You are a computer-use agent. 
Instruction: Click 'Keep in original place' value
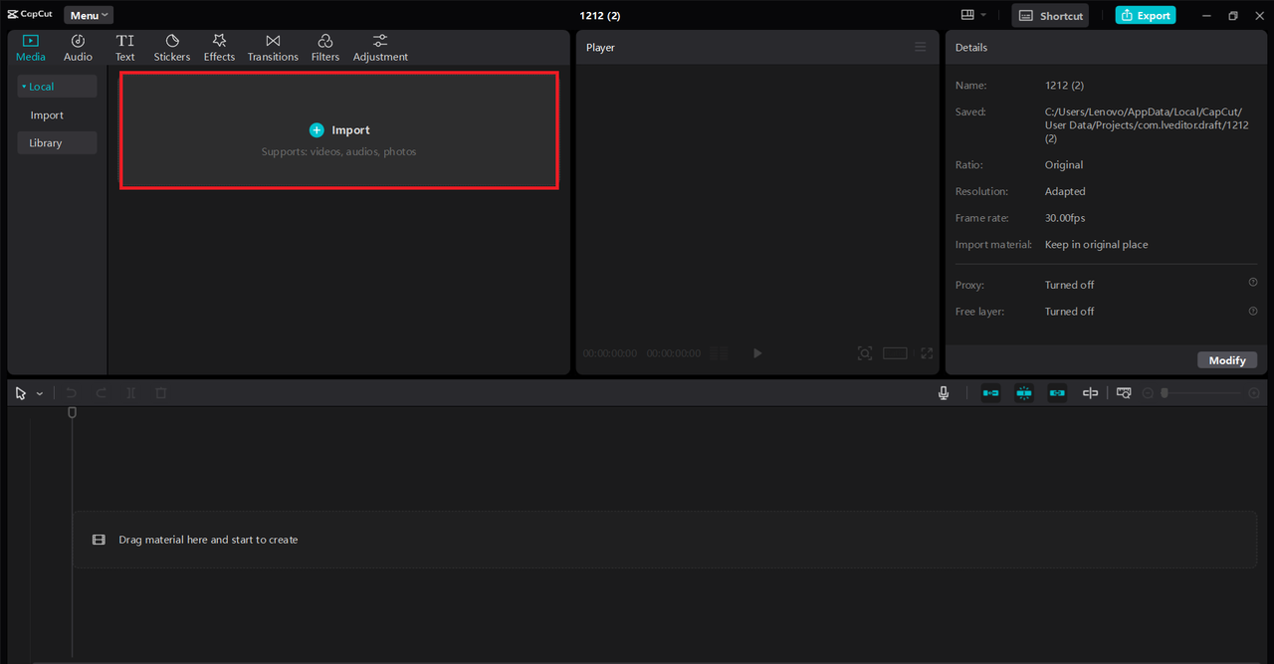coord(1096,245)
